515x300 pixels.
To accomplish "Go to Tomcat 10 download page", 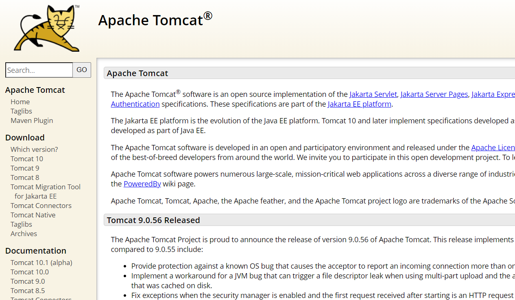I will tap(27, 159).
